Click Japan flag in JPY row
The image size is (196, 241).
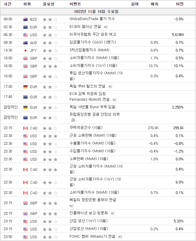(25, 51)
